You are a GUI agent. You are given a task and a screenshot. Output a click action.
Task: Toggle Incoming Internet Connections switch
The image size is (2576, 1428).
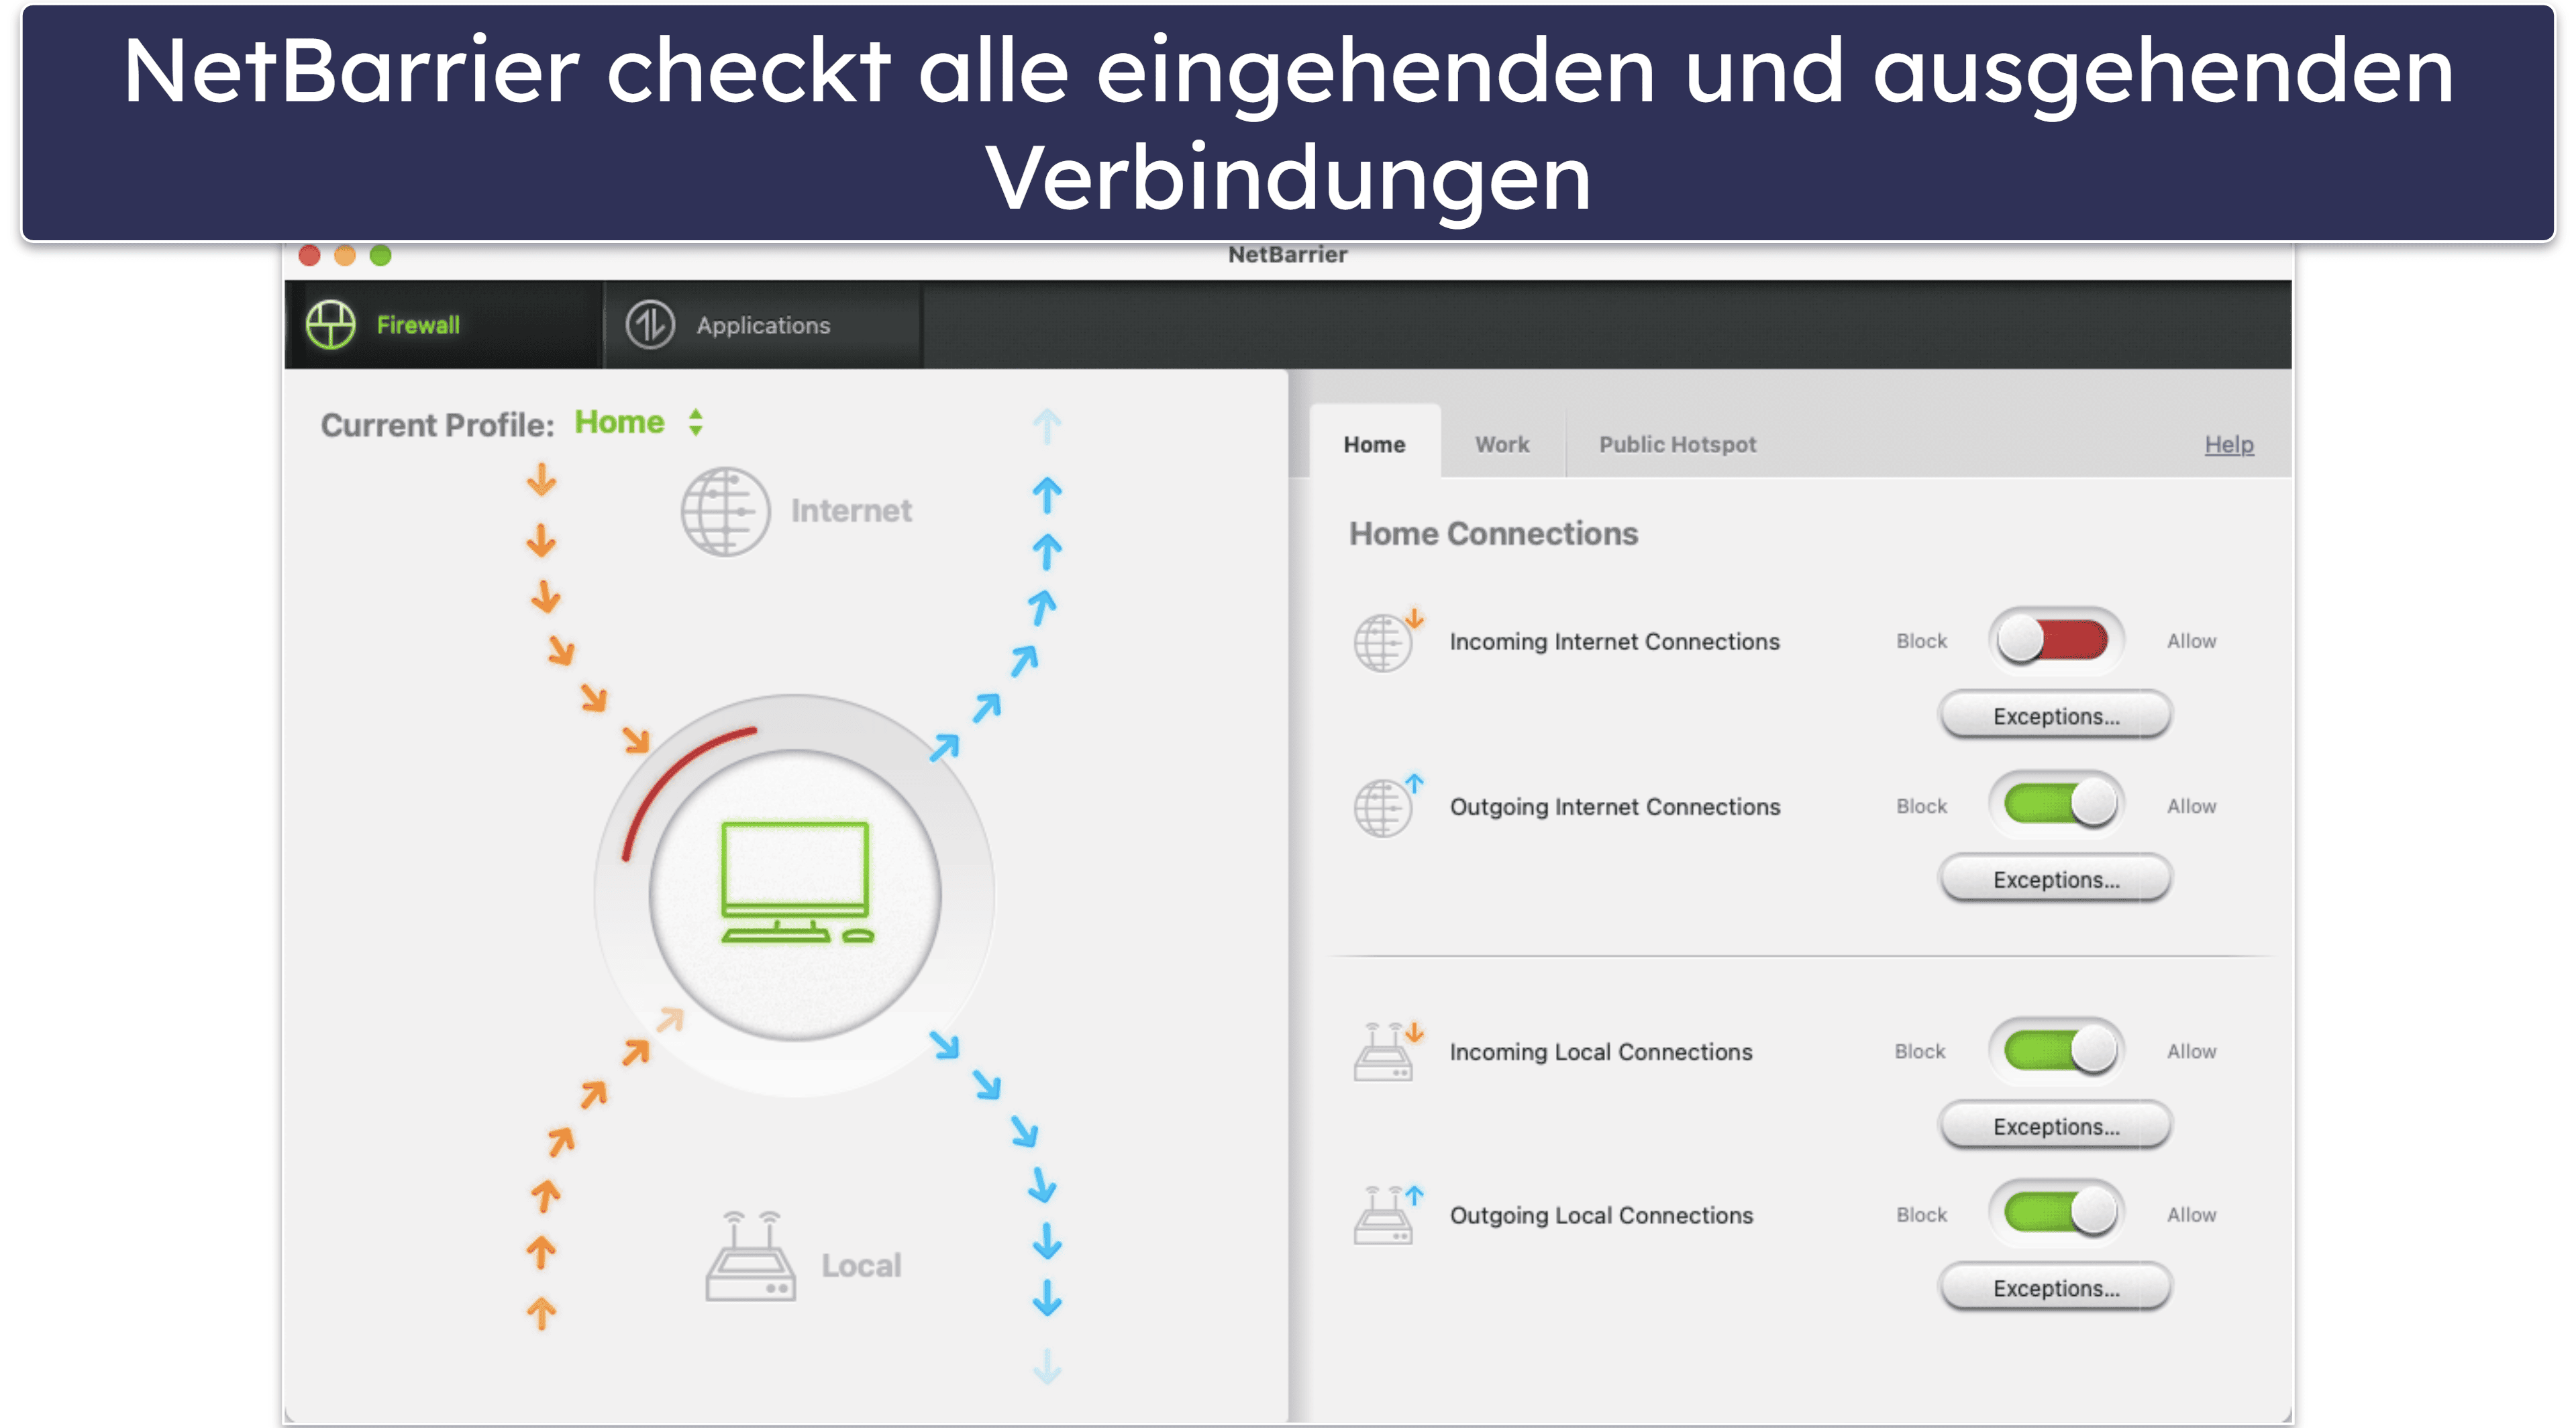tap(2055, 640)
